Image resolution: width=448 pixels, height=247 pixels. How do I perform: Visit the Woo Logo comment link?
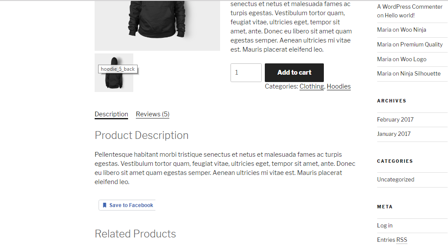pyautogui.click(x=413, y=59)
